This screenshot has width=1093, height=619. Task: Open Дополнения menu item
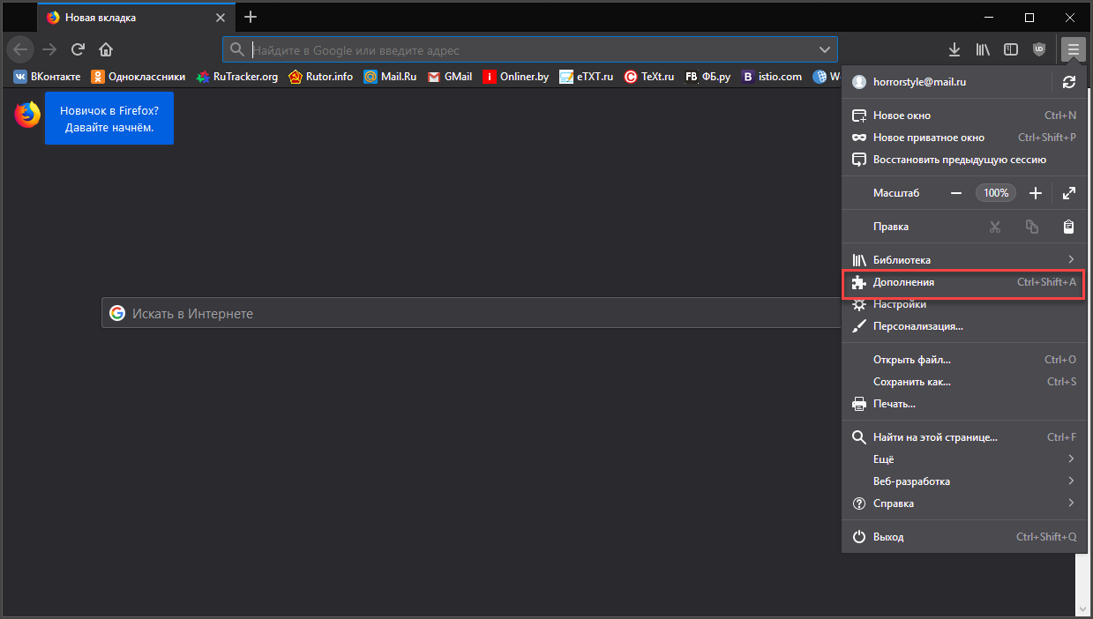964,282
